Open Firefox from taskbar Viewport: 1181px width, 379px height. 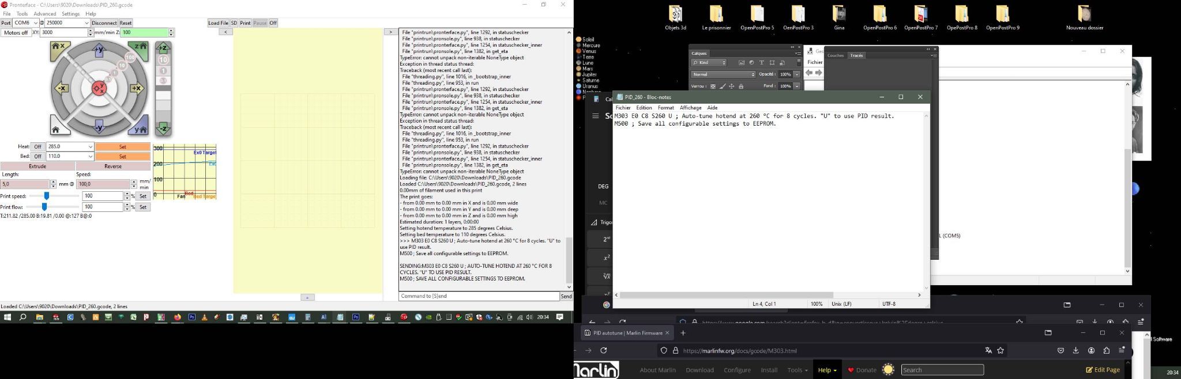178,317
